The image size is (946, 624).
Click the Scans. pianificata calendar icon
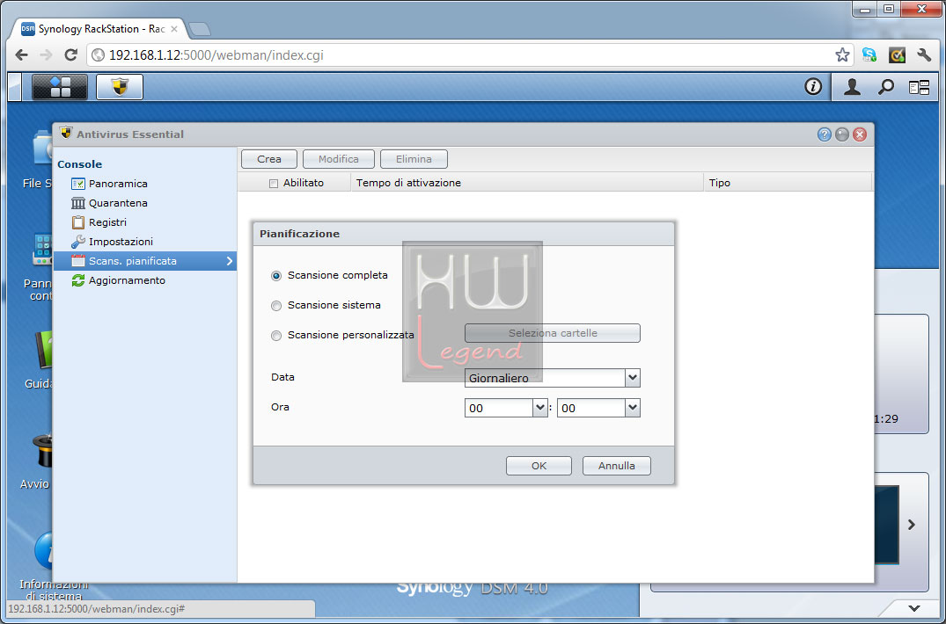[77, 261]
